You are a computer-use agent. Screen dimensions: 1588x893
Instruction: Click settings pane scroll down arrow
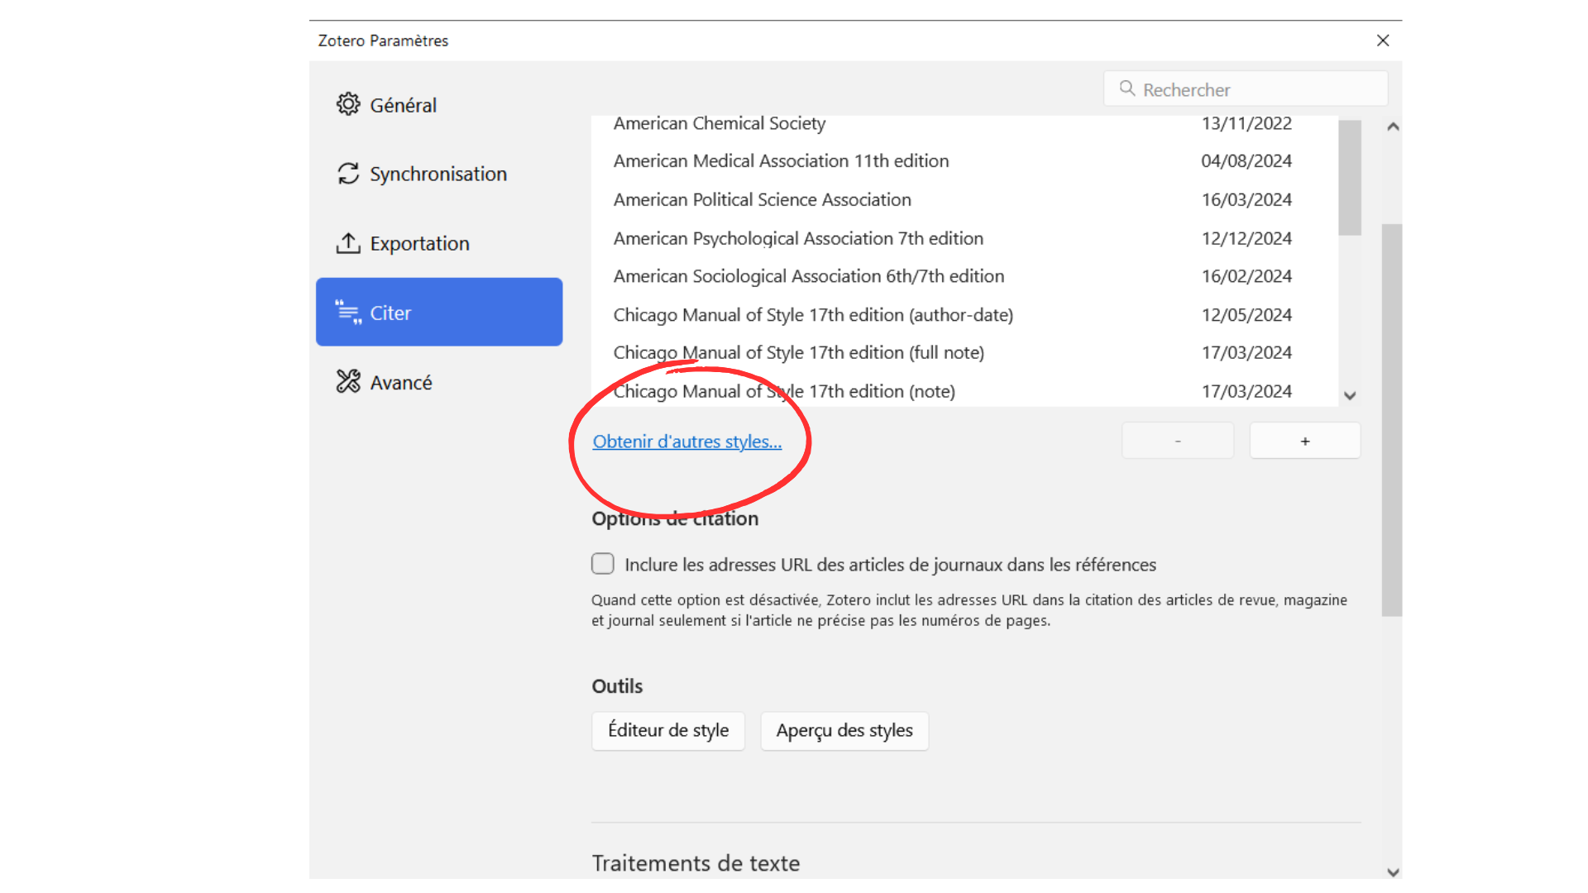click(x=1393, y=872)
